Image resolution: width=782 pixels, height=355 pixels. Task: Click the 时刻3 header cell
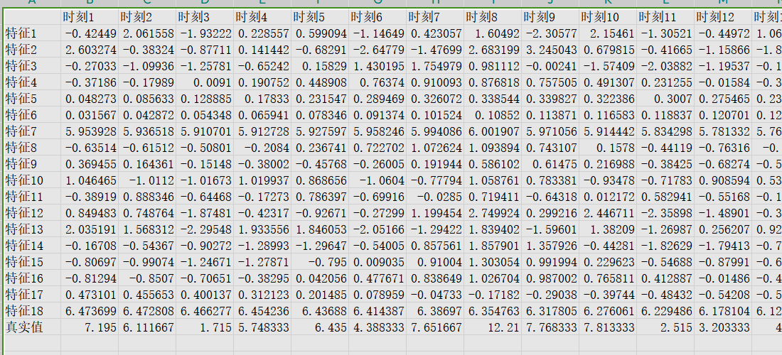205,18
